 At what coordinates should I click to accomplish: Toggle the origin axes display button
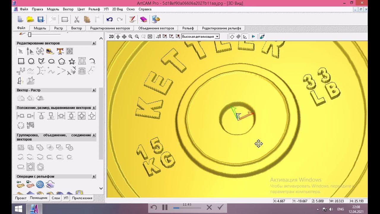[245, 37]
